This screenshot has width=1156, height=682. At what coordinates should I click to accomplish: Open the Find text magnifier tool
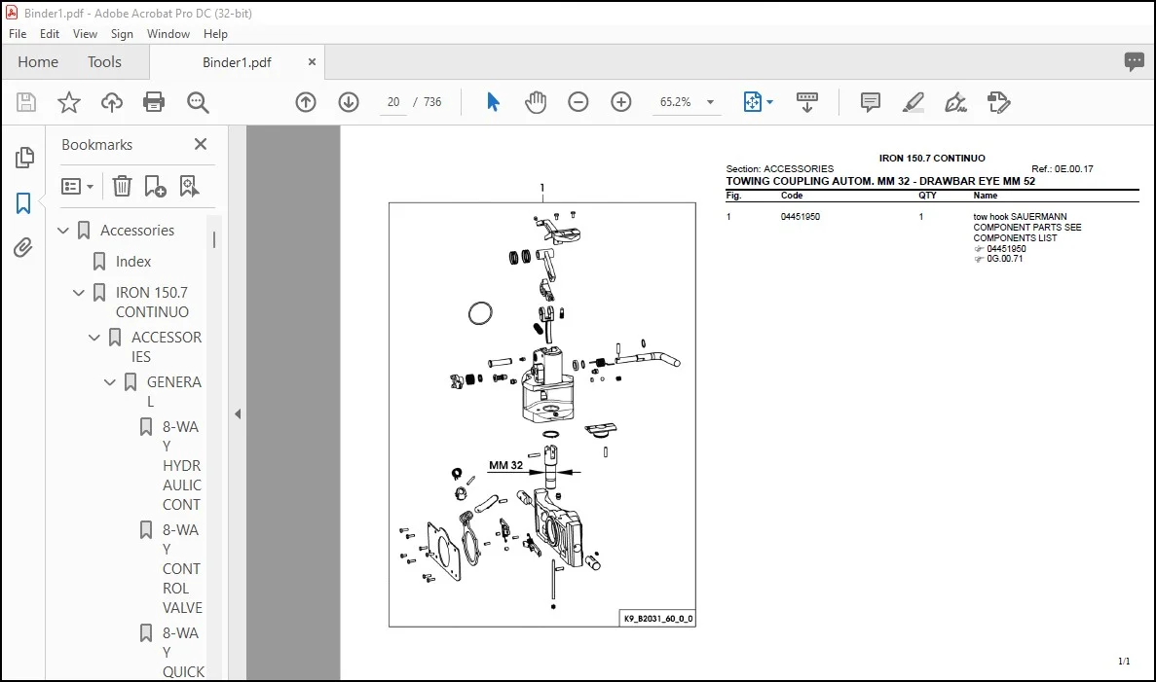pyautogui.click(x=198, y=101)
